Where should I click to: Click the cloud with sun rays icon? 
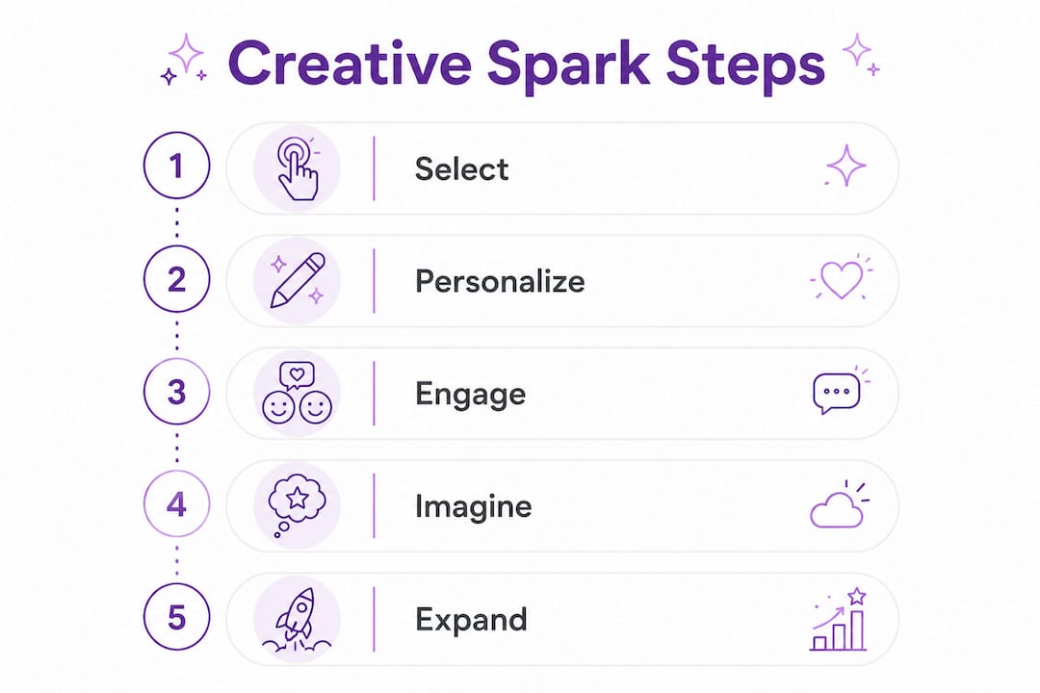[x=840, y=505]
